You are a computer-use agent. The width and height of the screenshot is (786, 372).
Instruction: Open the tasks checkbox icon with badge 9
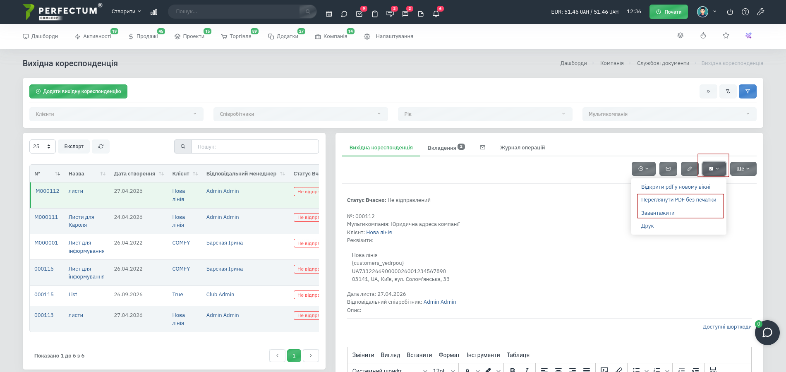pos(359,14)
